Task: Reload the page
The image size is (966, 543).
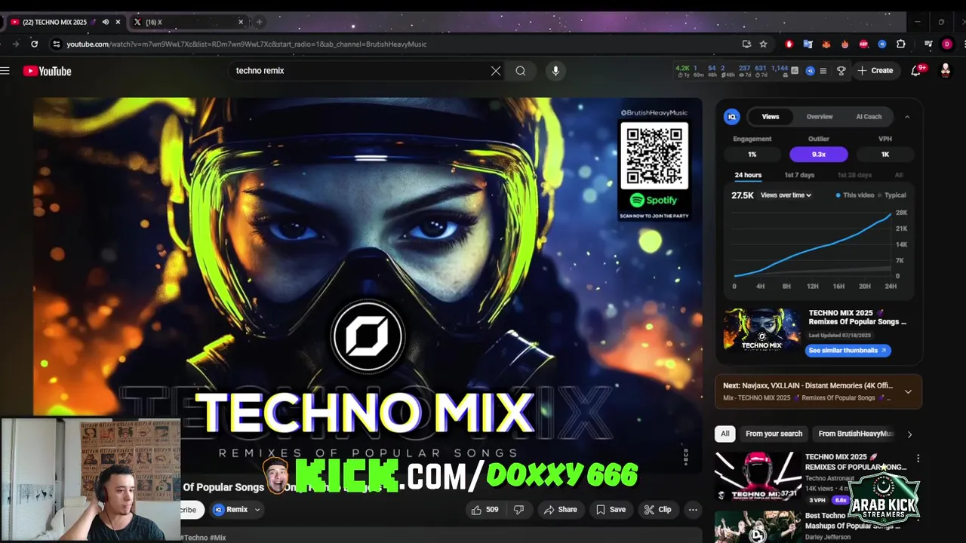Action: (34, 44)
